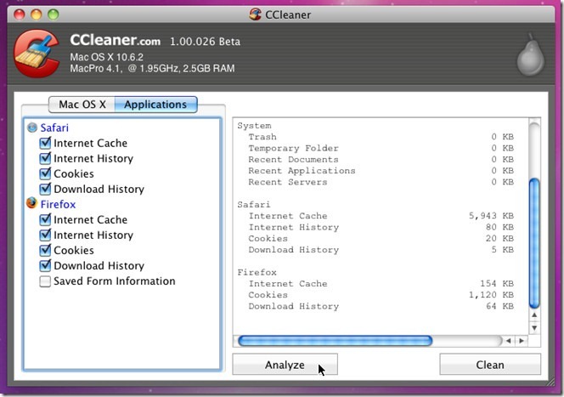The image size is (564, 397).
Task: Click the CCleaner.com header title
Action: tap(116, 40)
